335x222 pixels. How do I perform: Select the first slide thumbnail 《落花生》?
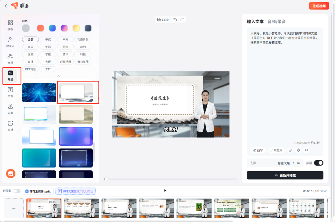pyautogui.click(x=43, y=208)
